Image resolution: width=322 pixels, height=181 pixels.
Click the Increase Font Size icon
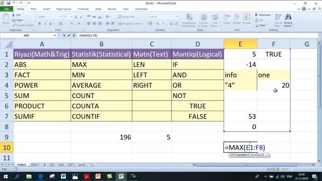tap(76, 17)
